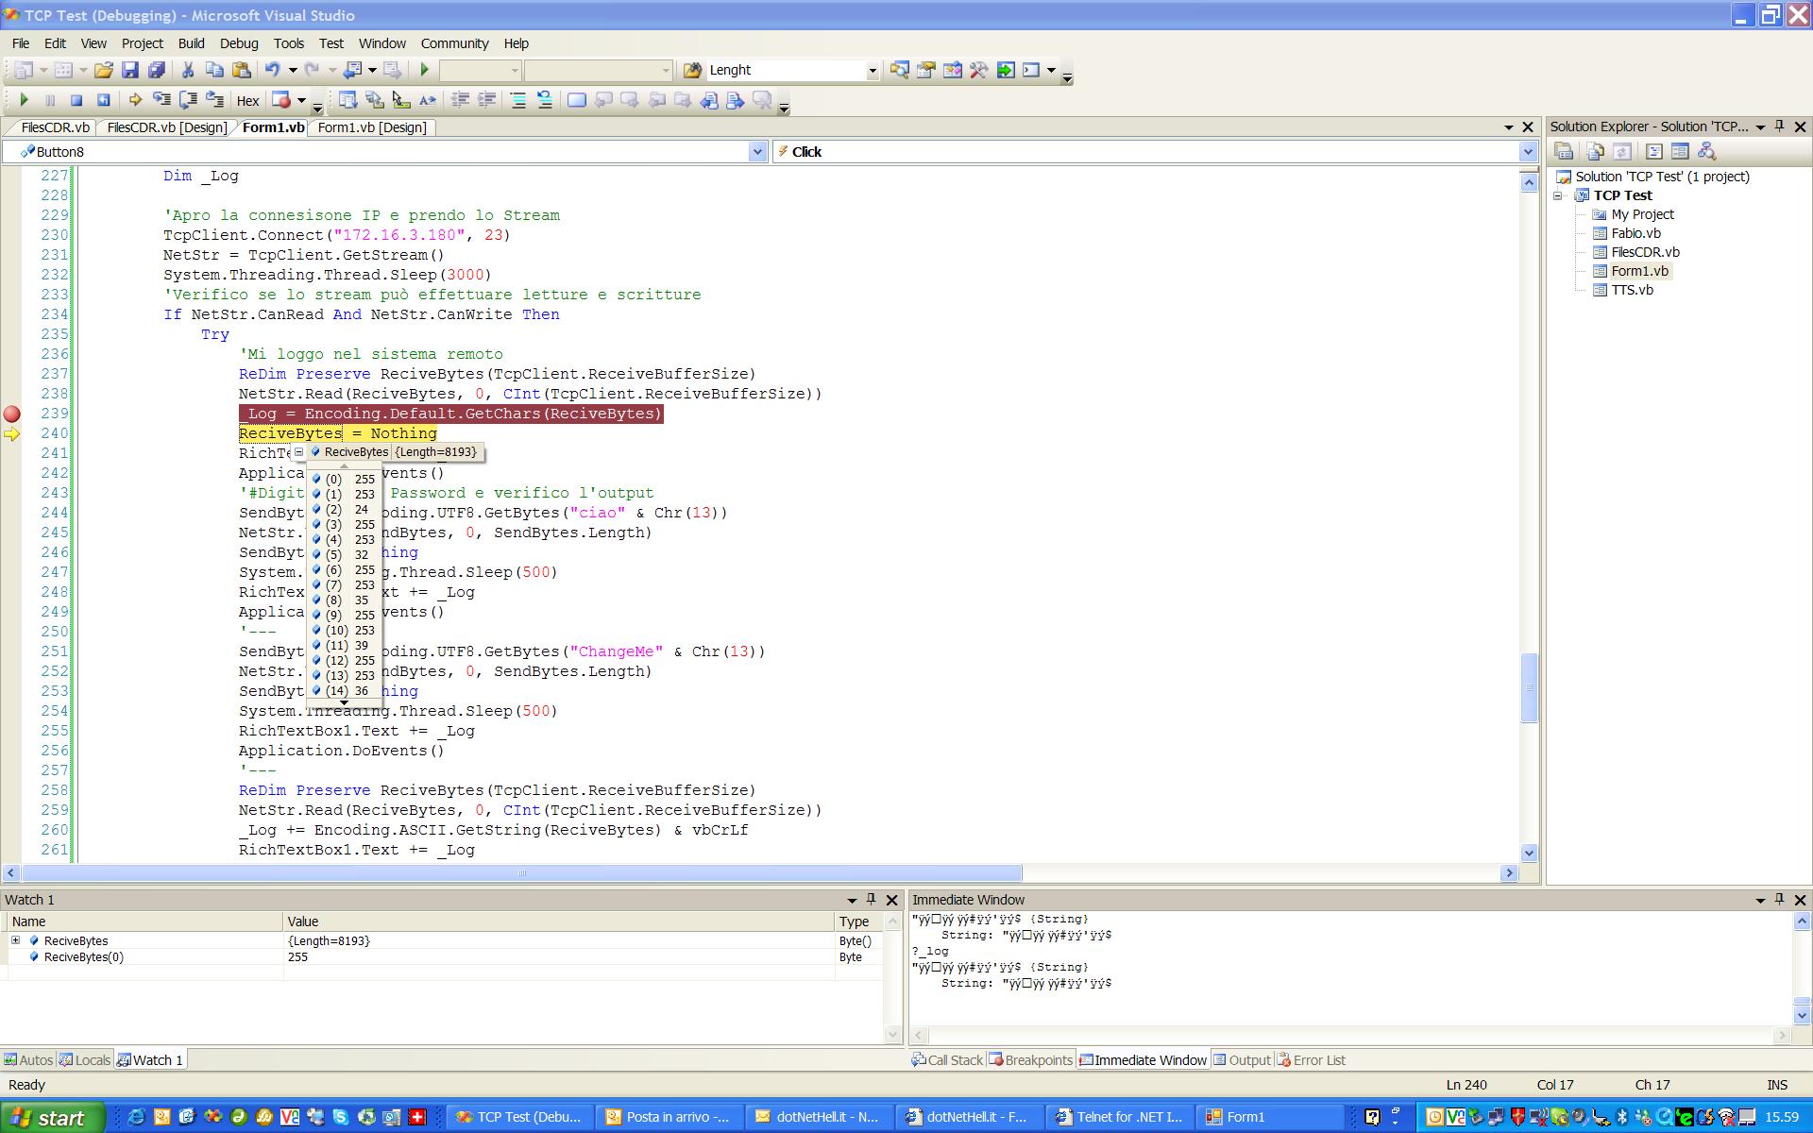The width and height of the screenshot is (1813, 1133).
Task: Click ReciveBytes(0) value 255 cell
Action: [x=559, y=956]
